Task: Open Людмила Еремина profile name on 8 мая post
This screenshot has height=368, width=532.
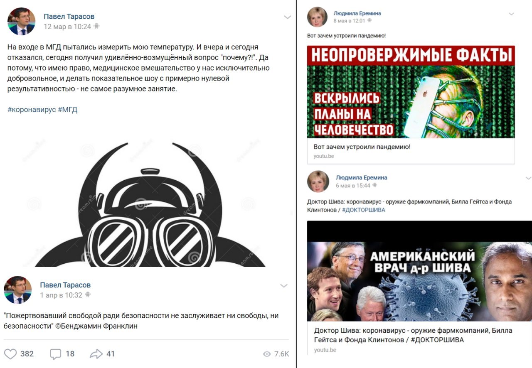Action: [x=357, y=13]
